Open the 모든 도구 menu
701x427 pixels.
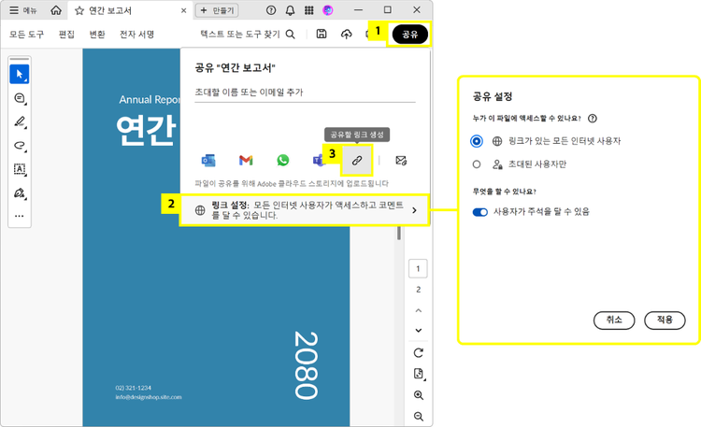(27, 35)
